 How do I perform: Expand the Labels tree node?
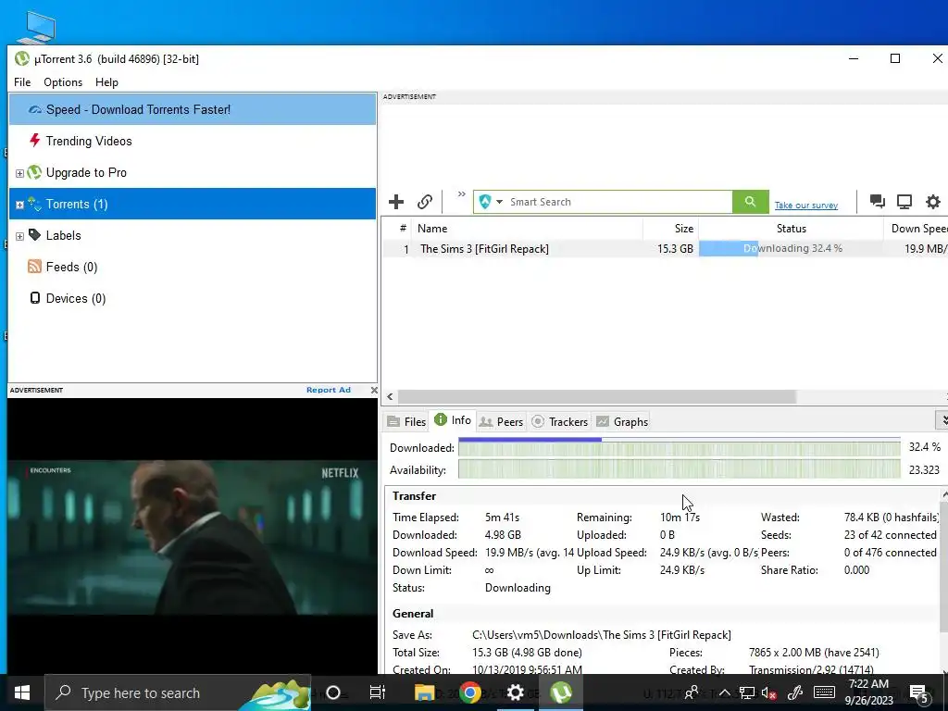tap(19, 236)
